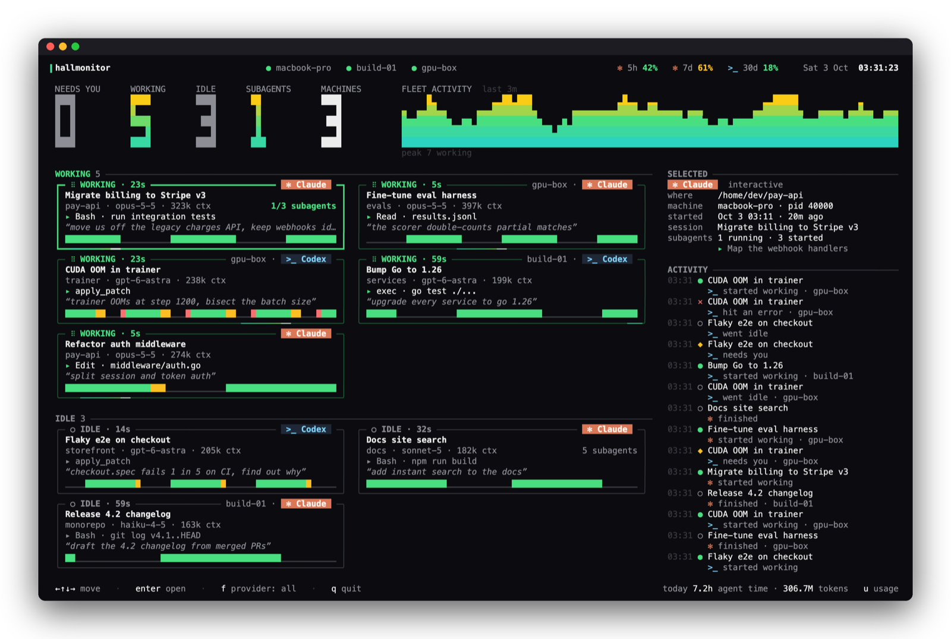951x639 pixels.
Task: Click the 'Edit · middleware/auth.go' line
Action: pyautogui.click(x=133, y=366)
